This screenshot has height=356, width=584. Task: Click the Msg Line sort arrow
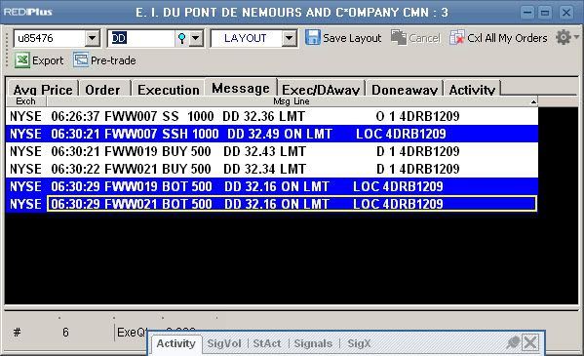point(533,101)
